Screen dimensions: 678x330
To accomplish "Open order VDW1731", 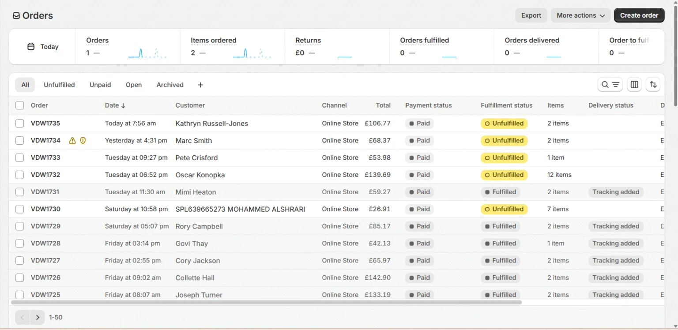I will click(45, 192).
